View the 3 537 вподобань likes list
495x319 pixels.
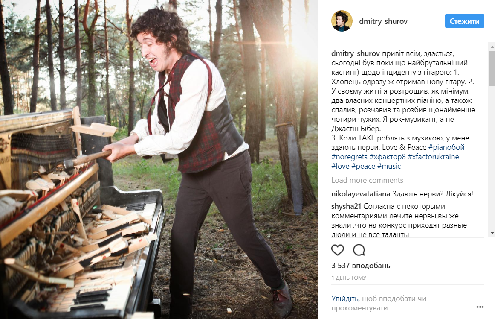point(361,266)
